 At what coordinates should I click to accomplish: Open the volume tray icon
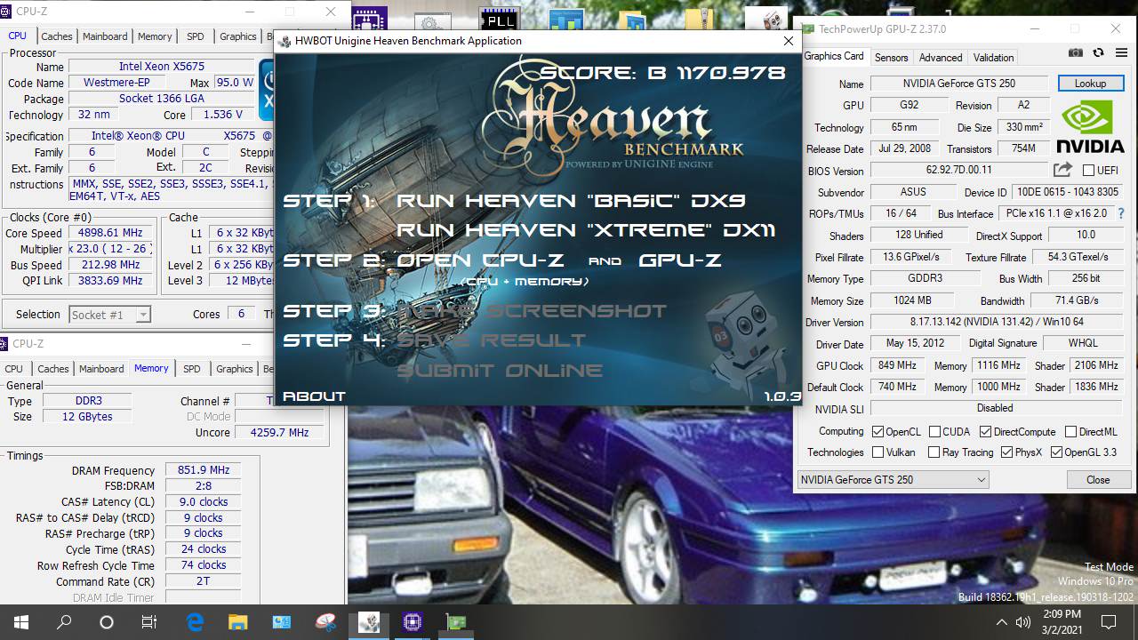coord(1023,622)
